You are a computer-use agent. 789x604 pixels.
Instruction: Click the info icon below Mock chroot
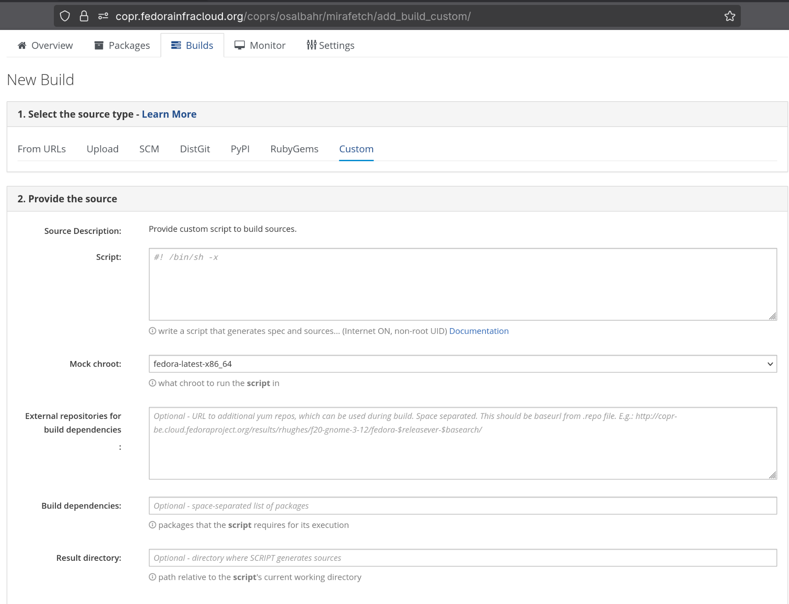click(x=152, y=383)
